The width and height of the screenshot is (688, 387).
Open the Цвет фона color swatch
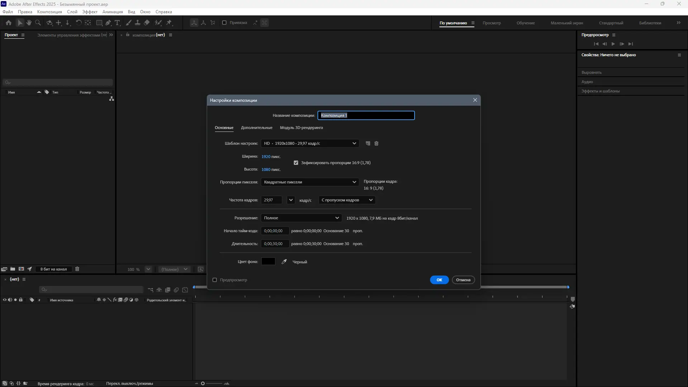point(268,262)
